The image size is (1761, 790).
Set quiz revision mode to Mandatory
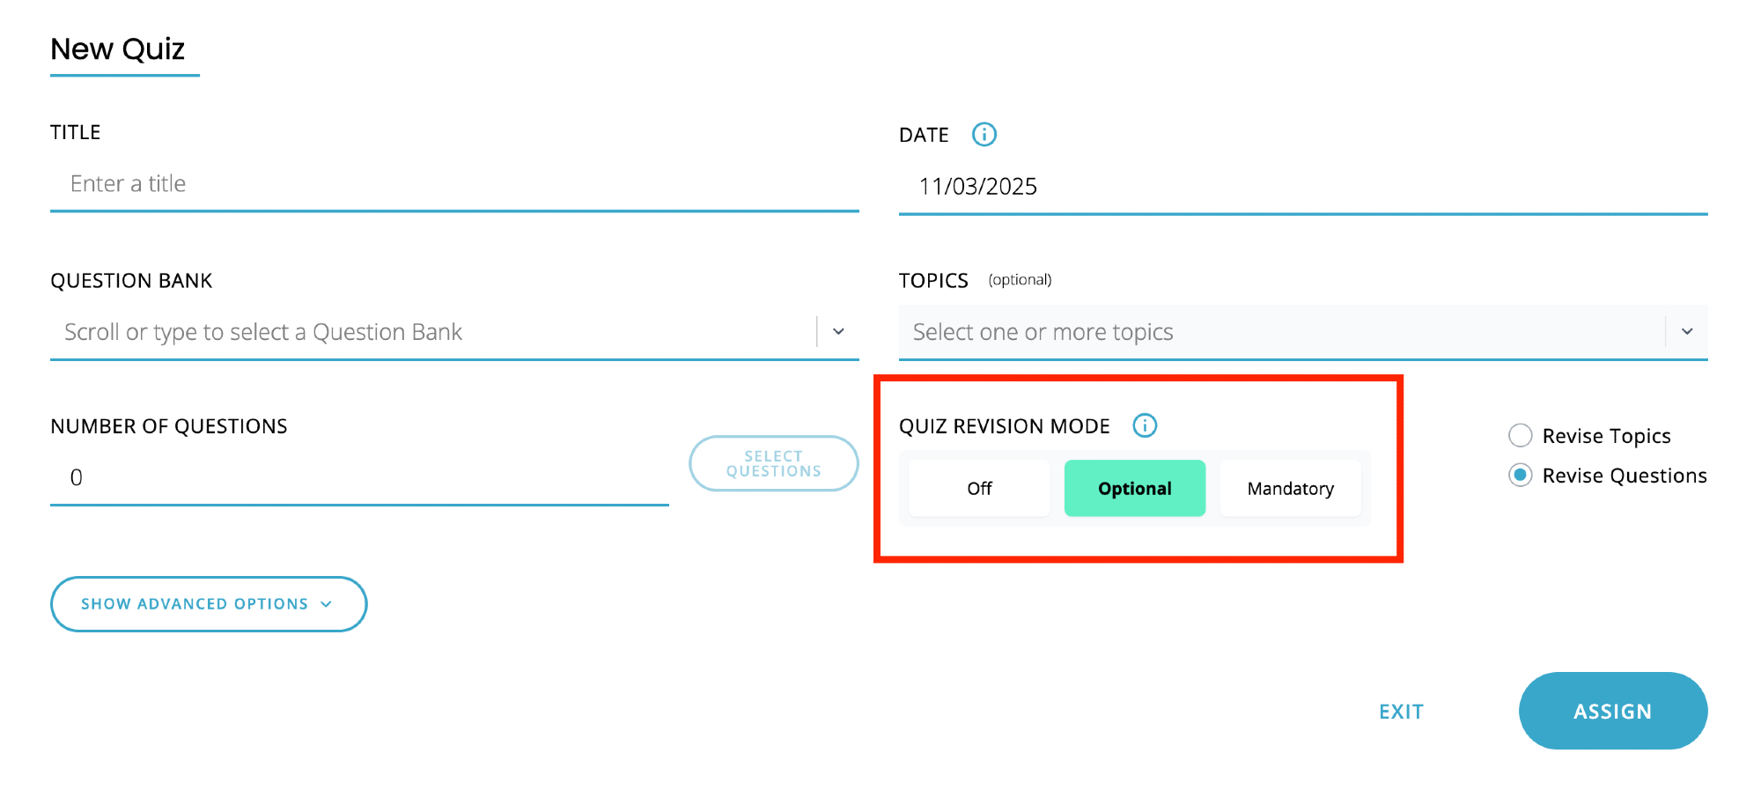pyautogui.click(x=1290, y=489)
